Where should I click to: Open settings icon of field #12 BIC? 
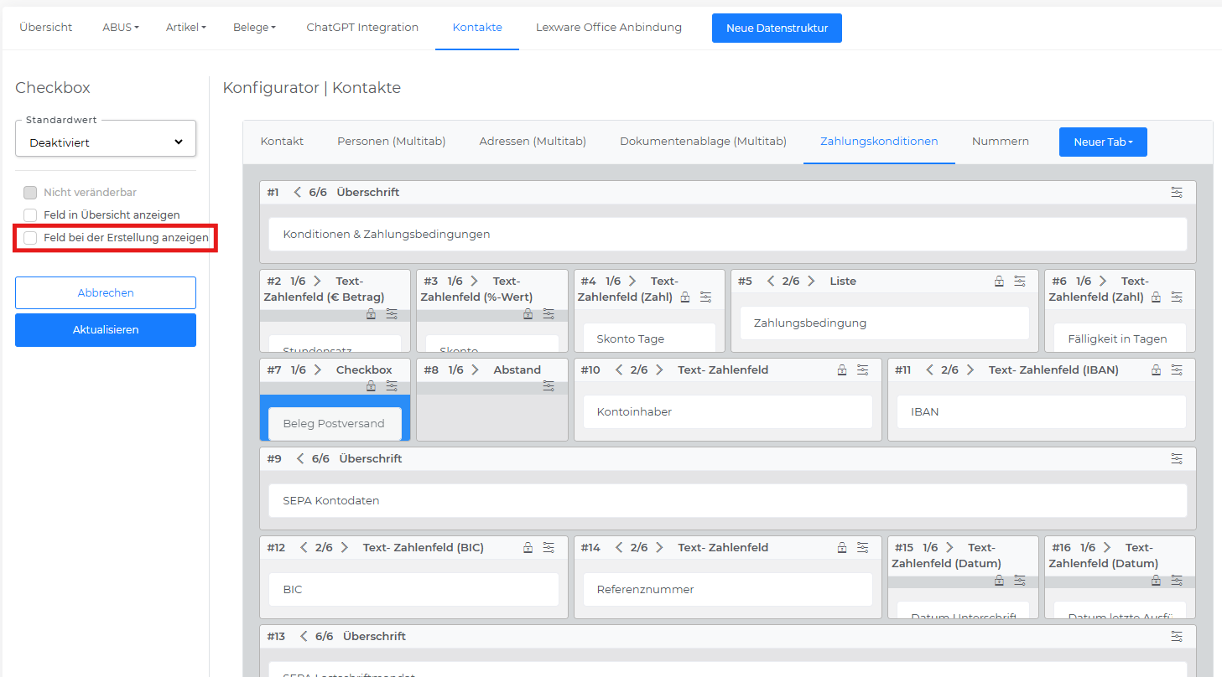pos(549,548)
